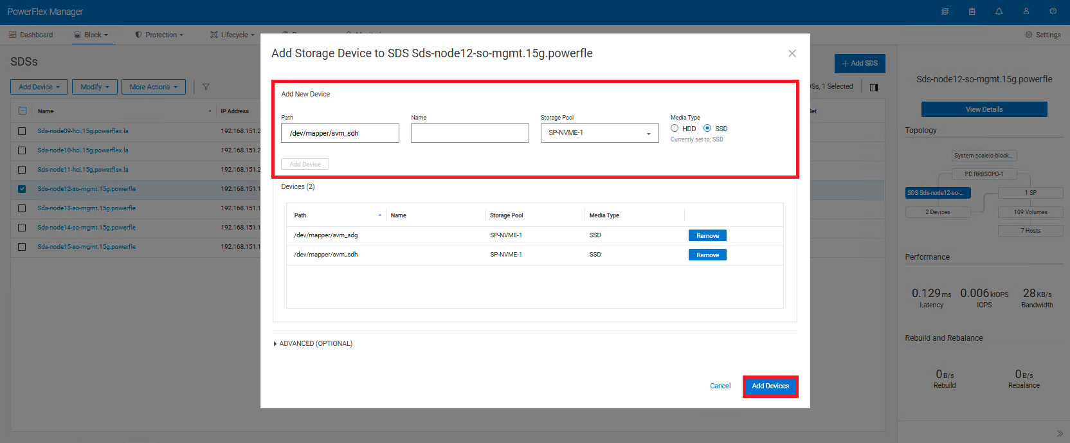This screenshot has width=1070, height=443.
Task: Open the Protection menu
Action: pyautogui.click(x=159, y=35)
